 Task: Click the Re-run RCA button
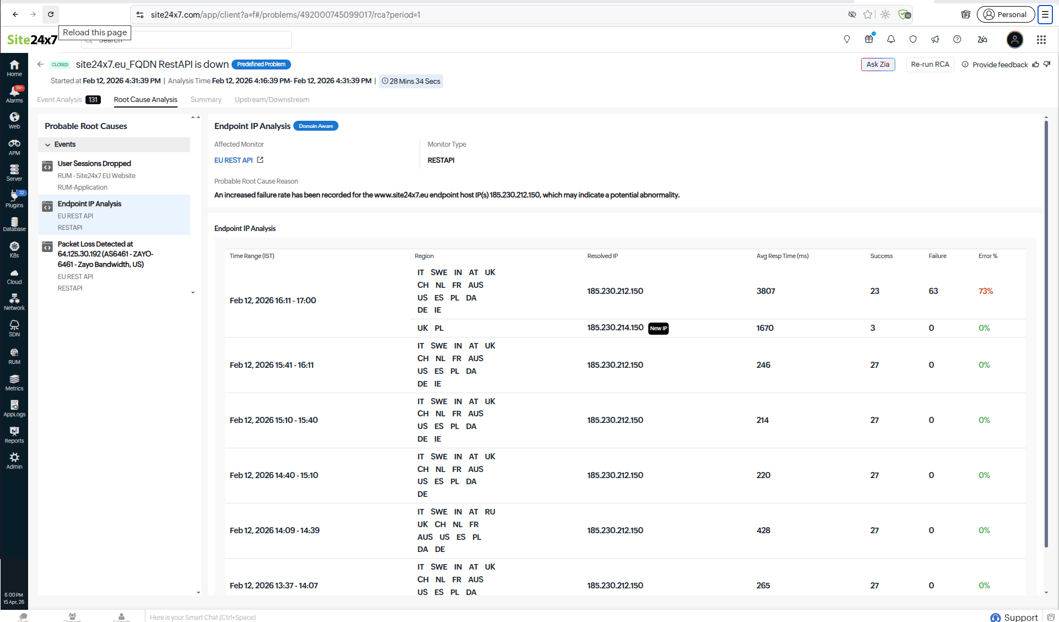point(930,65)
